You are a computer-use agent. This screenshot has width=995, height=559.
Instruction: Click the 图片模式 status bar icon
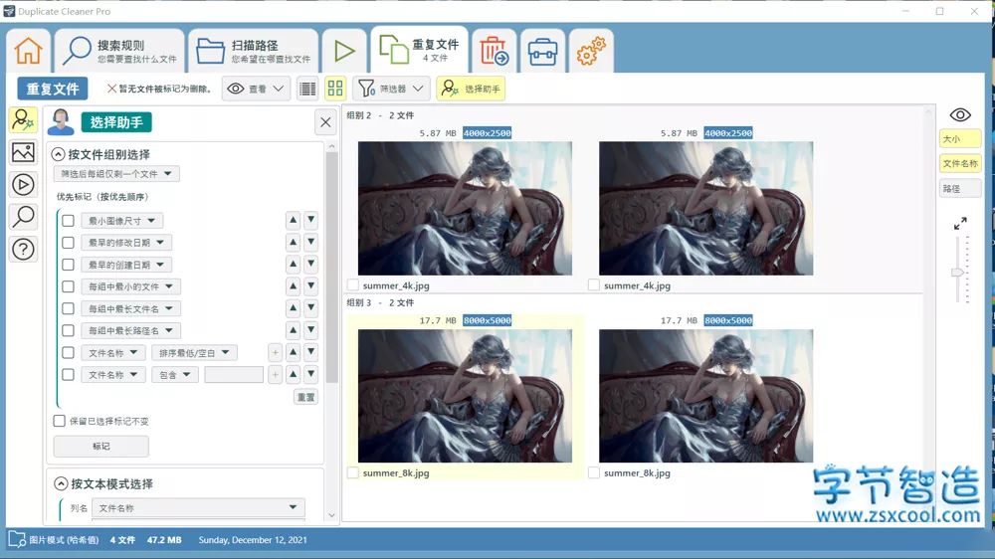coord(17,540)
